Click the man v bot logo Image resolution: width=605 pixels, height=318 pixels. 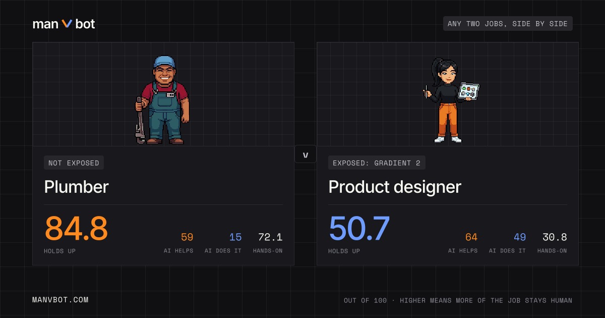pos(64,24)
